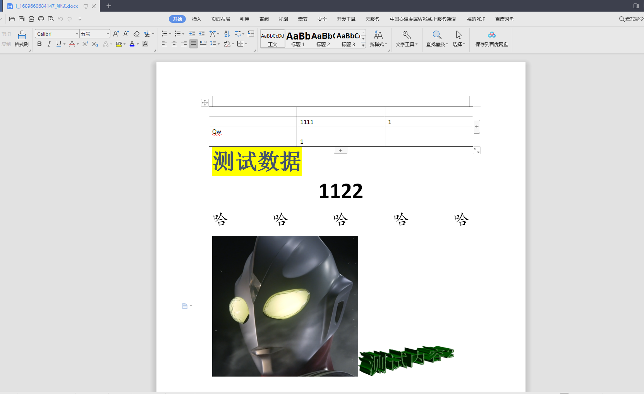The width and height of the screenshot is (644, 394).
Task: Clear formatting with the eraser icon
Action: [x=137, y=34]
